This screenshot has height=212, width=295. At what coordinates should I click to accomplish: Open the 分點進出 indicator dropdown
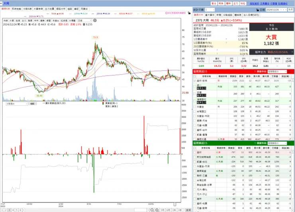point(17,104)
